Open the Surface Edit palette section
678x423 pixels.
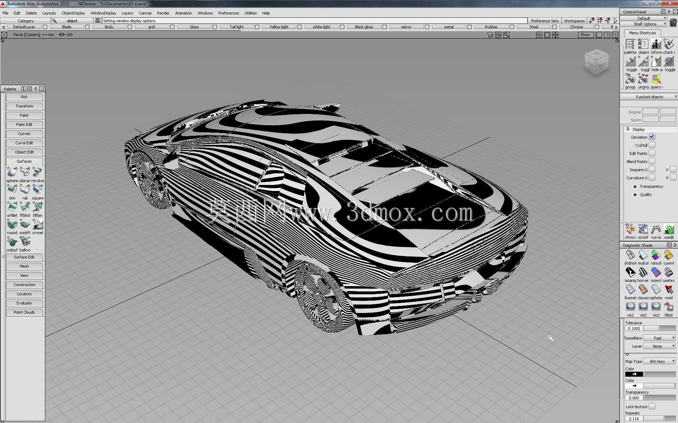(24, 257)
